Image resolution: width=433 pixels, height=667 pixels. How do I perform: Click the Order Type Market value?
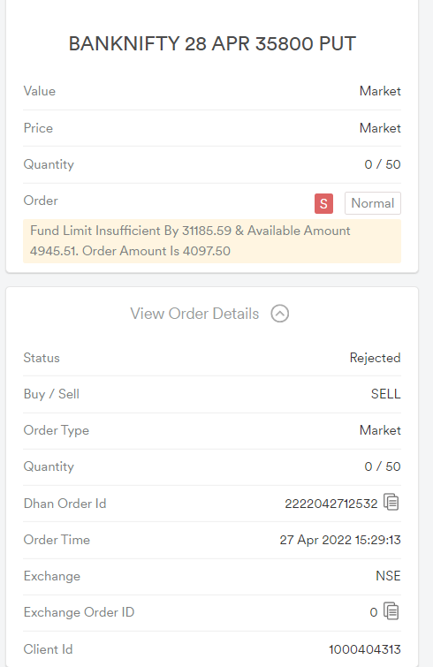(x=380, y=430)
